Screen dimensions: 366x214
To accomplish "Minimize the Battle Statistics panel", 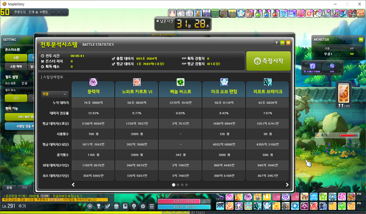I will [x=282, y=43].
